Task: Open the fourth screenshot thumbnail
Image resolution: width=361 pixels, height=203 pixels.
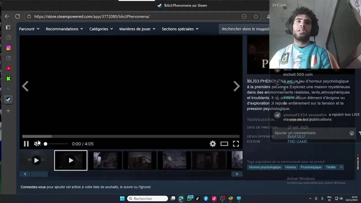Action: coord(140,160)
